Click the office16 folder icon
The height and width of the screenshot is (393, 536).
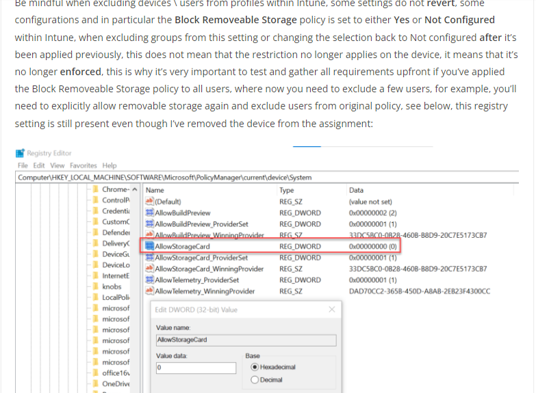tap(96, 373)
